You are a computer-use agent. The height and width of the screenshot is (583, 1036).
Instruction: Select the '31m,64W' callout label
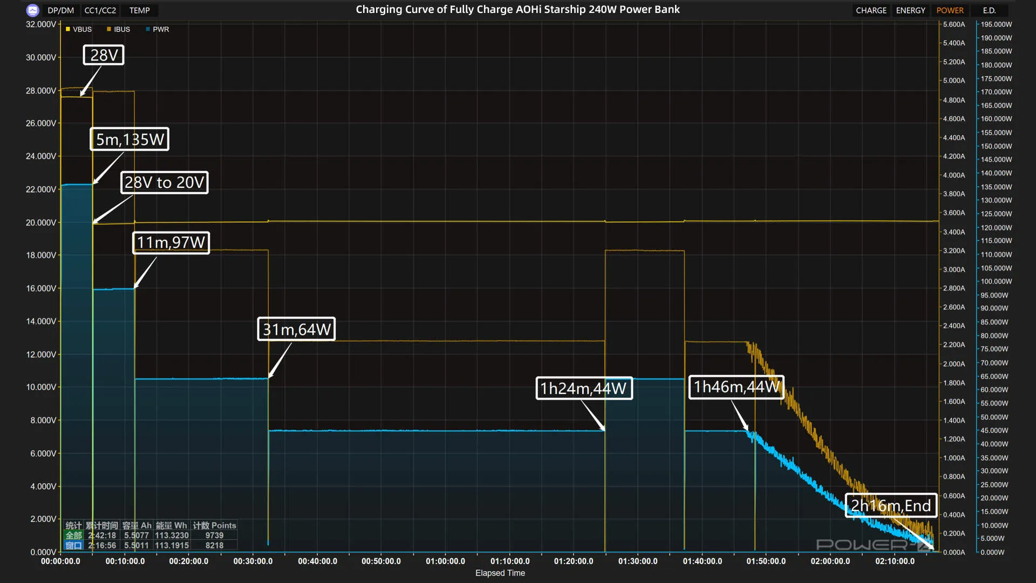point(296,329)
